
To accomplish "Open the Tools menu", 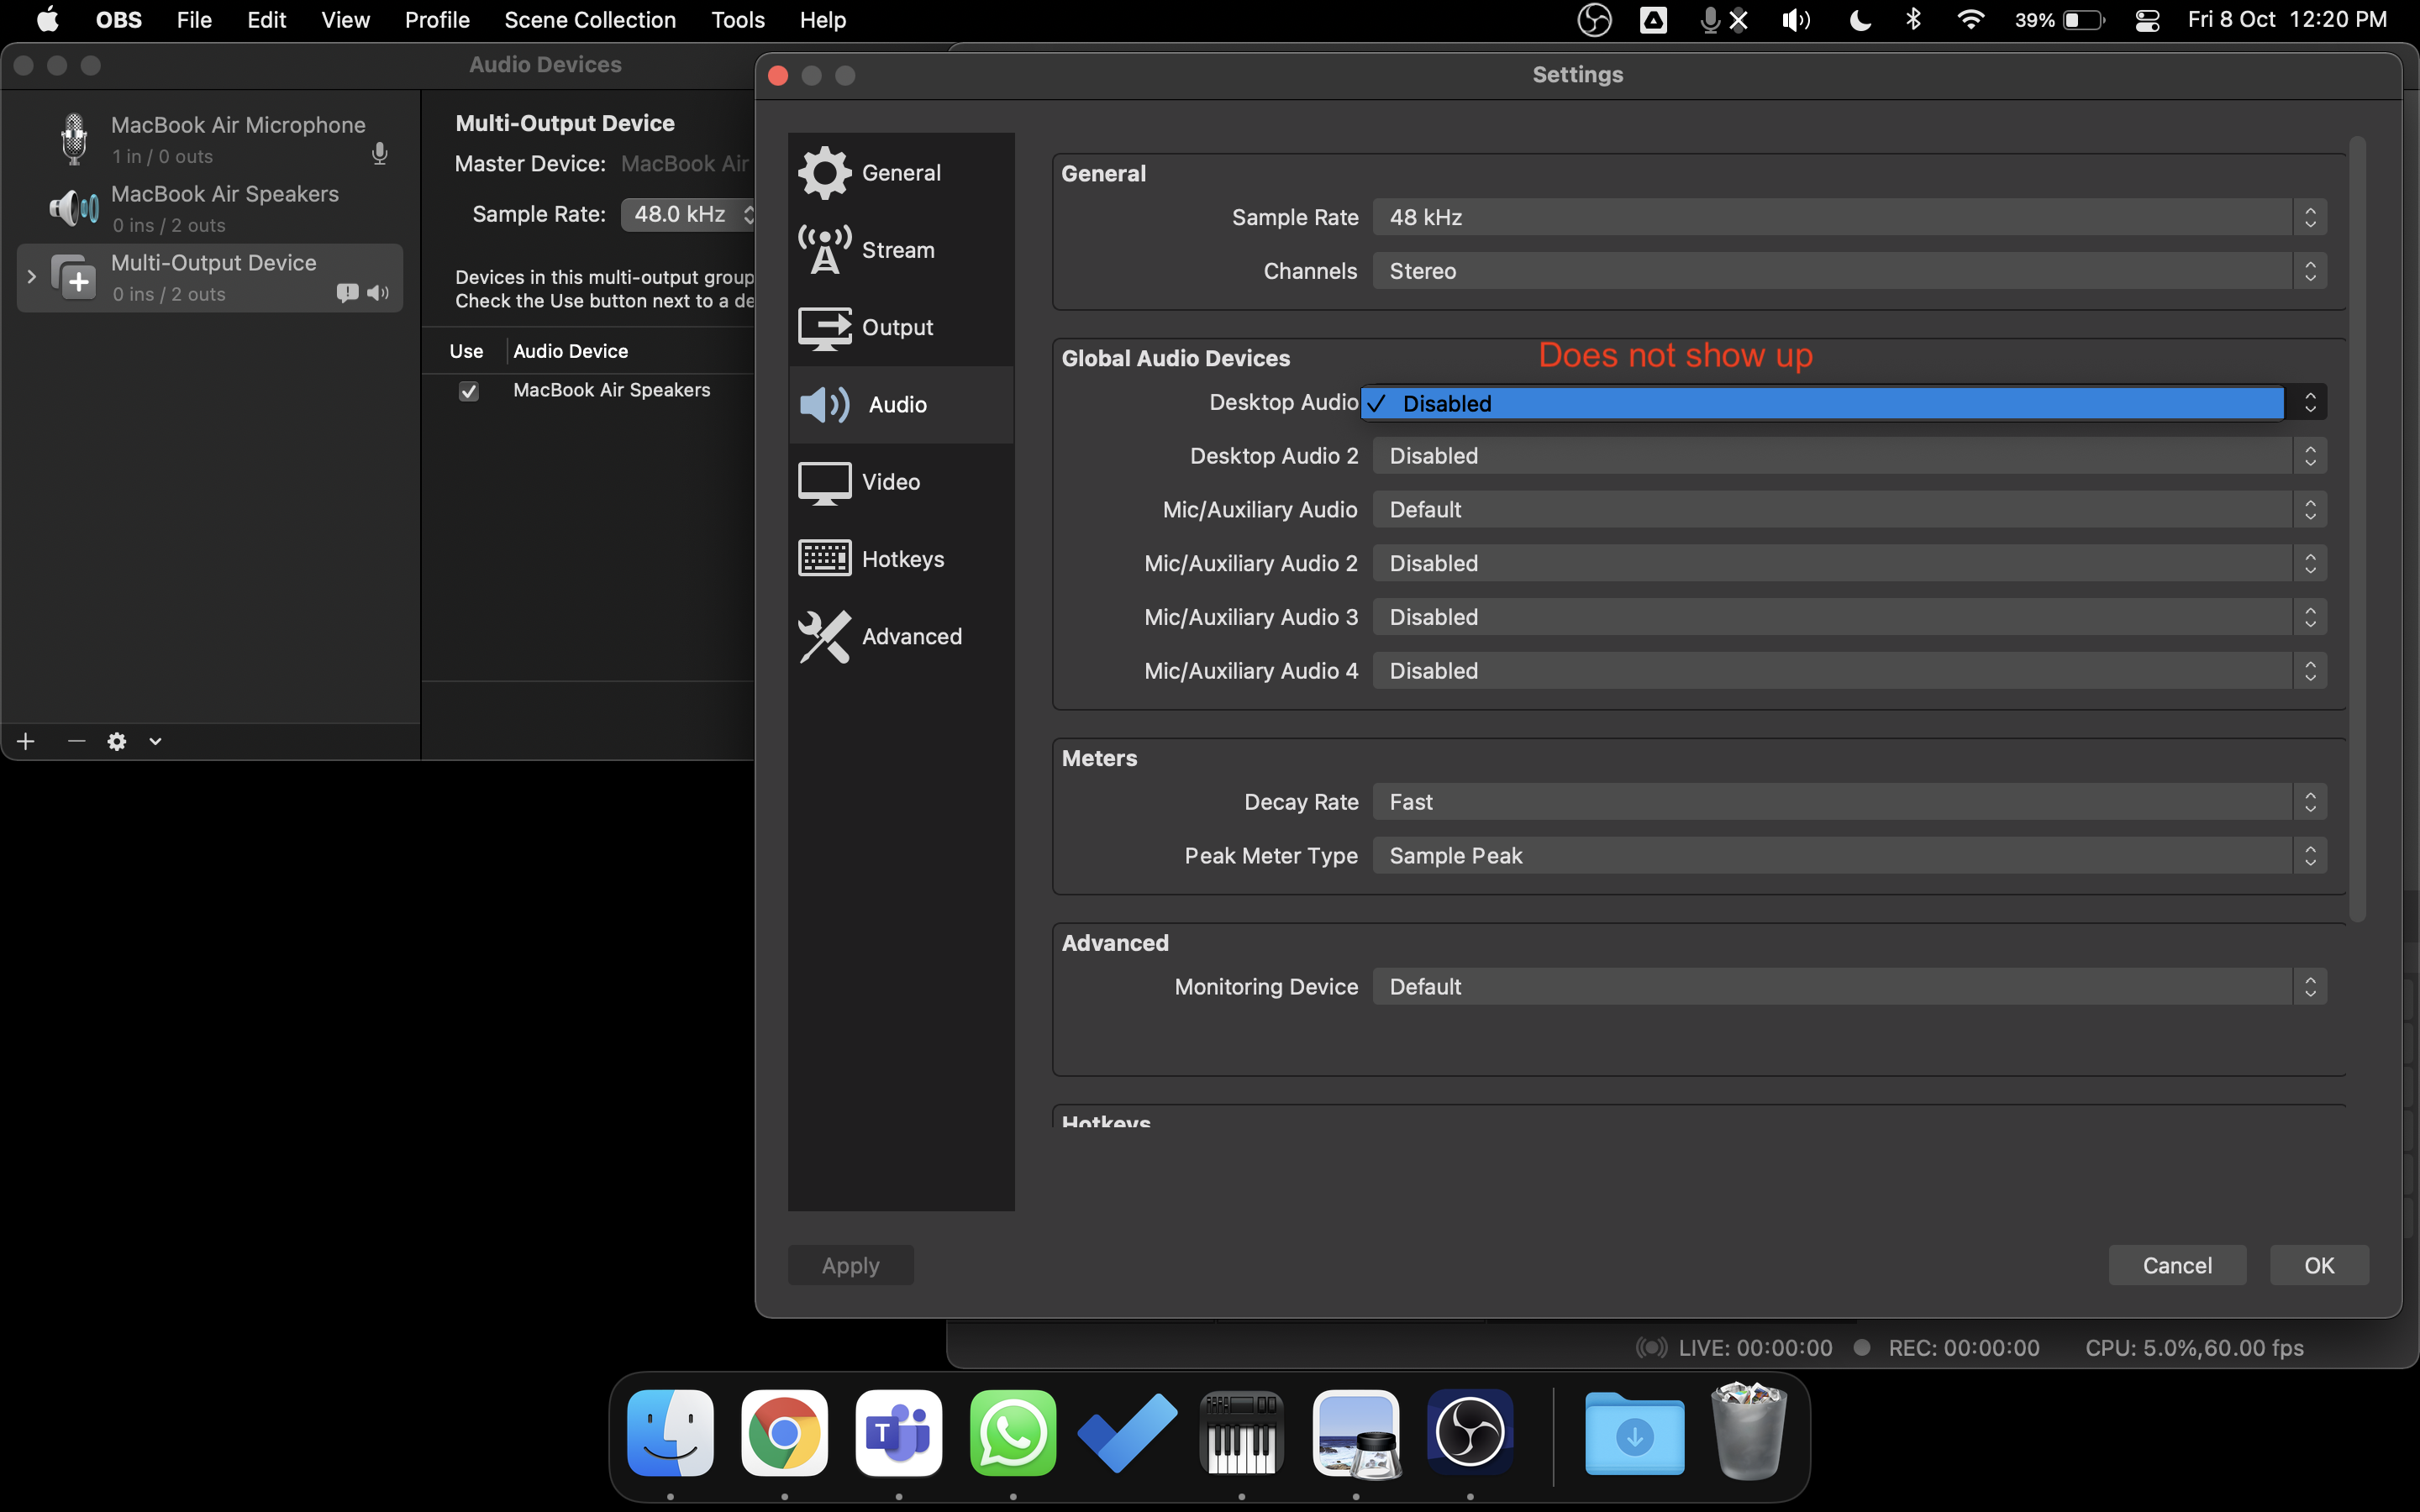I will (737, 20).
